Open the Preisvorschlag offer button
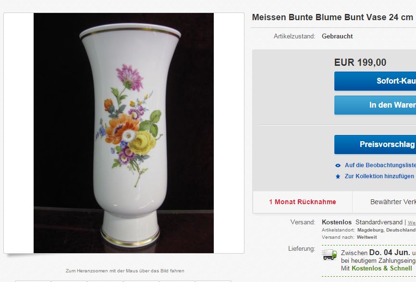The height and width of the screenshot is (282, 416). click(375, 145)
